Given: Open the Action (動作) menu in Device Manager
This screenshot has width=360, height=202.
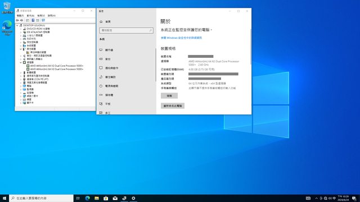Looking at the screenshot, I should tap(30, 16).
